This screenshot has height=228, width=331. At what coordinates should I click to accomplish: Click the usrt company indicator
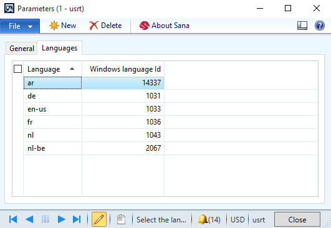click(x=259, y=220)
